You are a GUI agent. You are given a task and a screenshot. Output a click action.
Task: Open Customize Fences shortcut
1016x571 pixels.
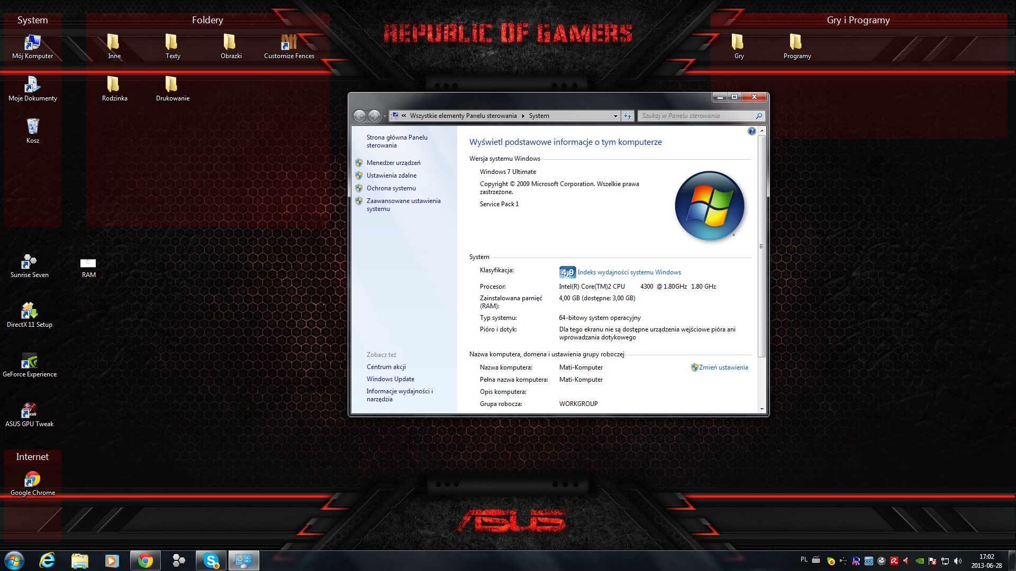coord(289,47)
